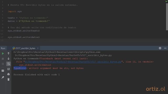The height and width of the screenshot is (94, 168).
Task: Pin the Run tab icon
Action: pyautogui.click(x=3, y=77)
